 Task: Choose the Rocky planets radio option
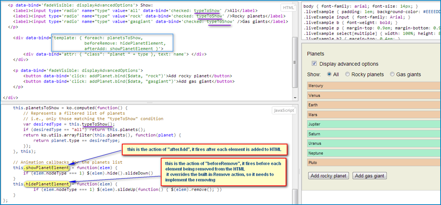(x=348, y=74)
